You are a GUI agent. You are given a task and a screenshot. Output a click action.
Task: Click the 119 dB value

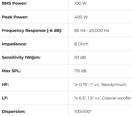point(80,71)
